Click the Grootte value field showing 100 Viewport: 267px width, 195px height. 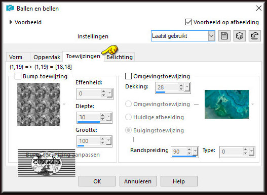[89, 141]
